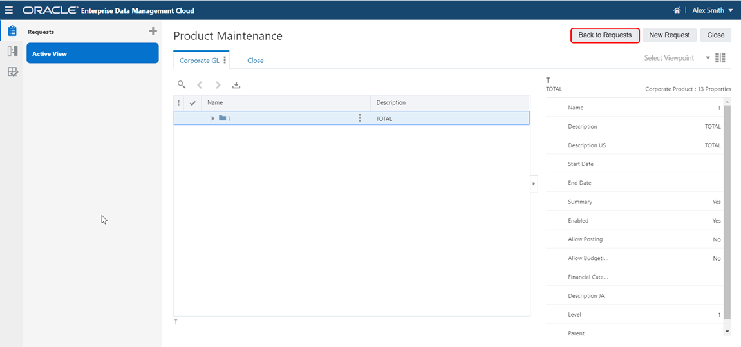Click the Level property row
This screenshot has width=741, height=347.
pyautogui.click(x=635, y=314)
